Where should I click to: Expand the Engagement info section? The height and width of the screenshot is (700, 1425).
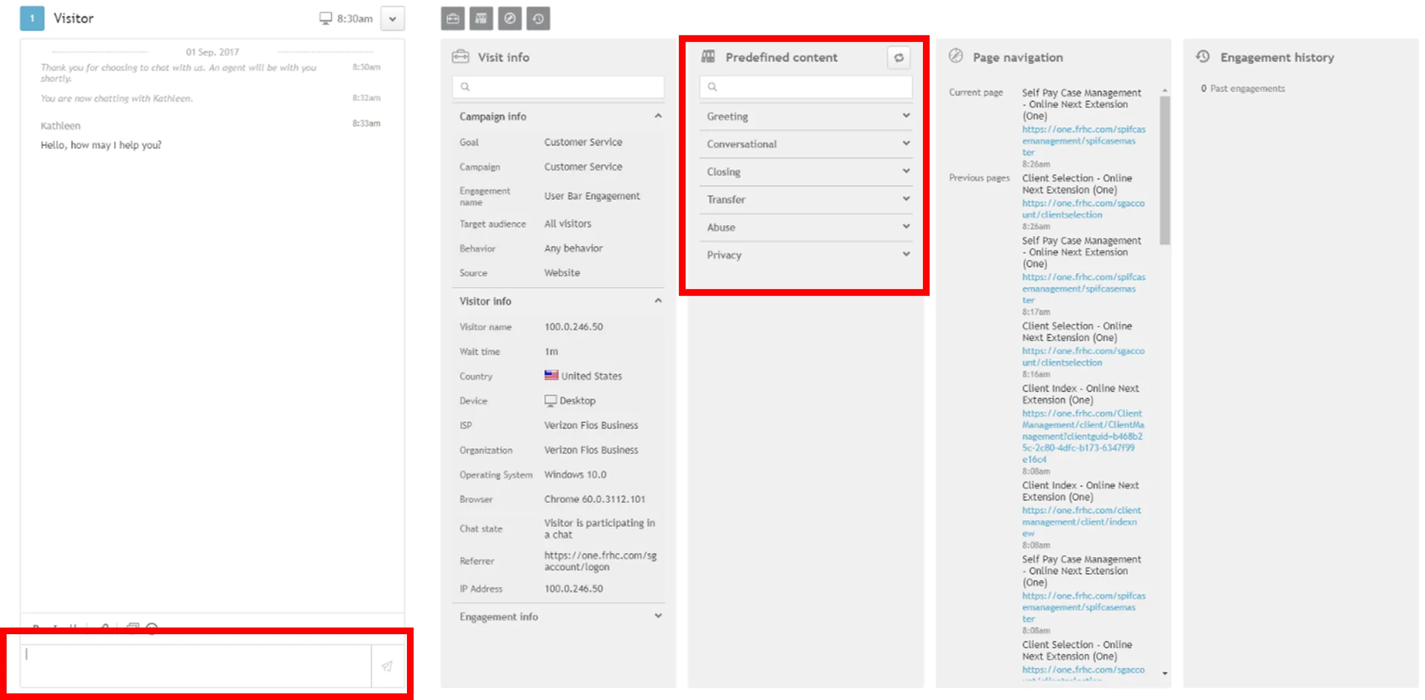(658, 616)
